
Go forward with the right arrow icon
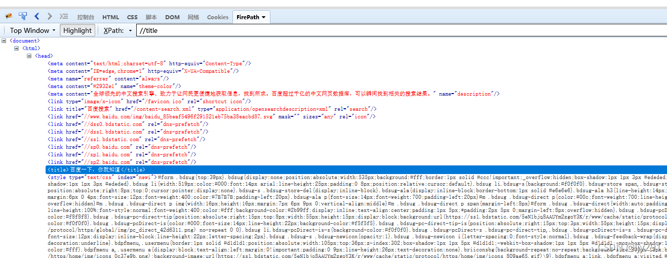point(50,17)
